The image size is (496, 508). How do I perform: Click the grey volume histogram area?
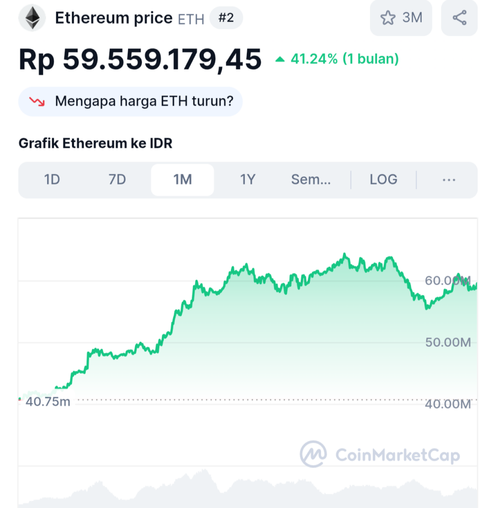point(248,489)
